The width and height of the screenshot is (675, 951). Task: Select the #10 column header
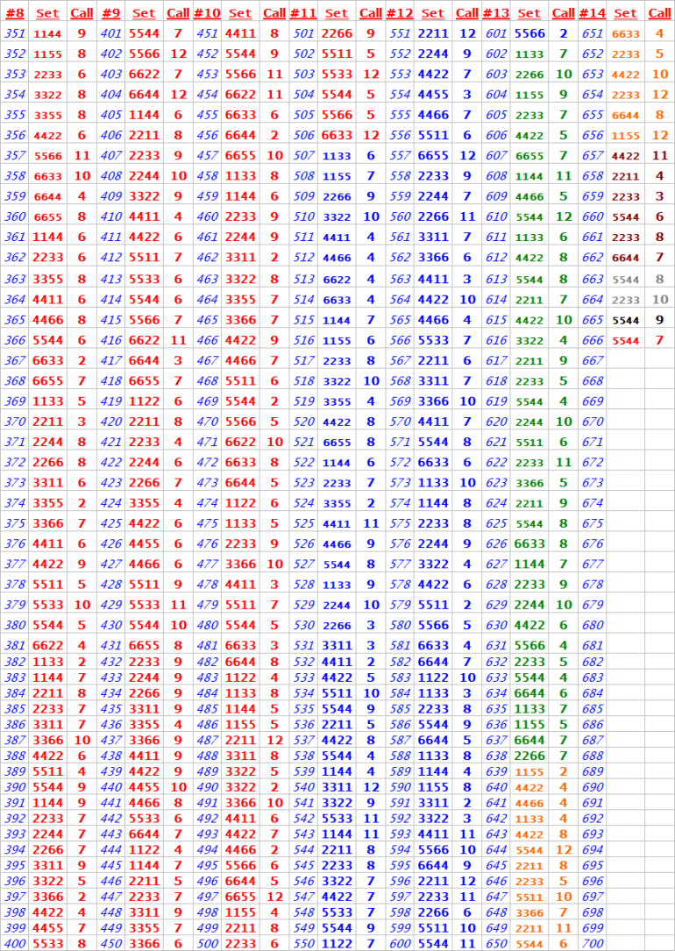click(x=207, y=13)
